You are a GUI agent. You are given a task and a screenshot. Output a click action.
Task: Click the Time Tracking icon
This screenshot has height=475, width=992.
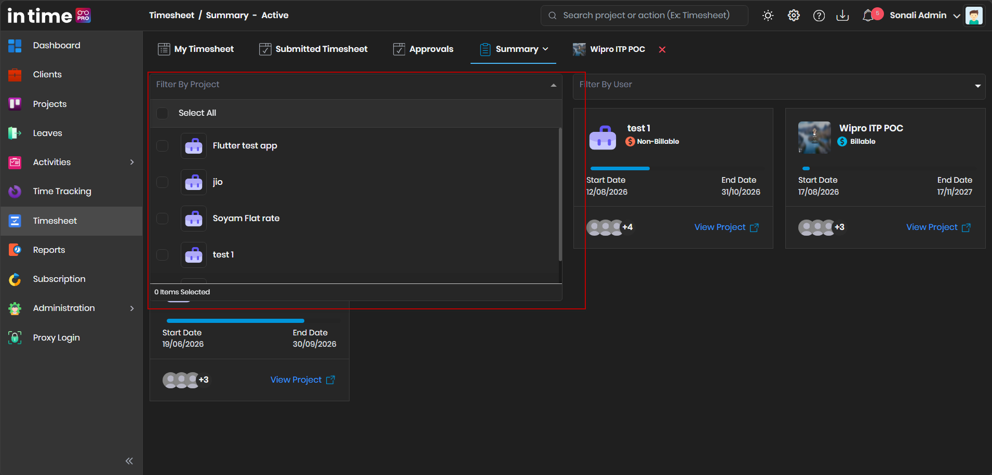pos(15,192)
